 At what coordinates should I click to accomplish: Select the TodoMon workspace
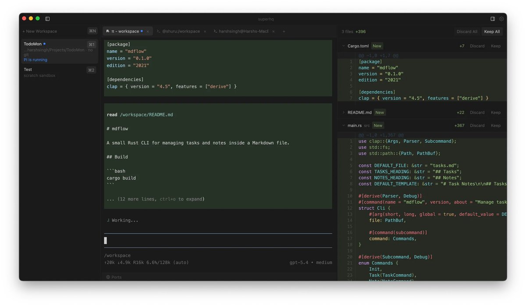coord(60,51)
